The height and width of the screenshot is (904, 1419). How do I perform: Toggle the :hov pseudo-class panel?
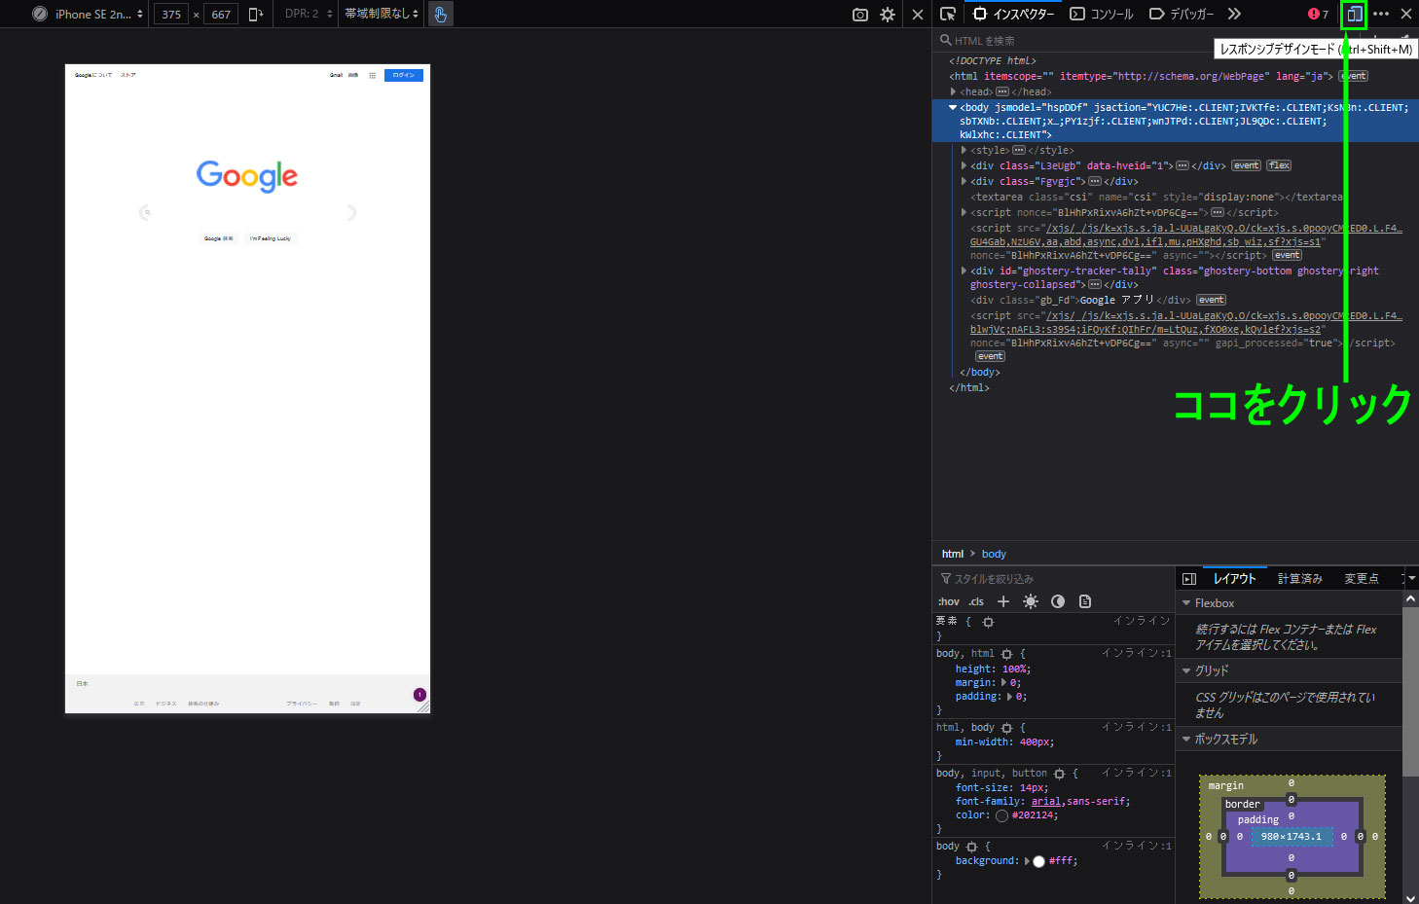point(949,601)
